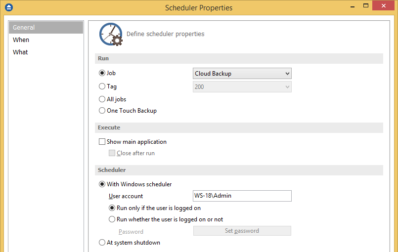This screenshot has height=252, width=398.
Task: Choose the All jobs option
Action: (102, 99)
